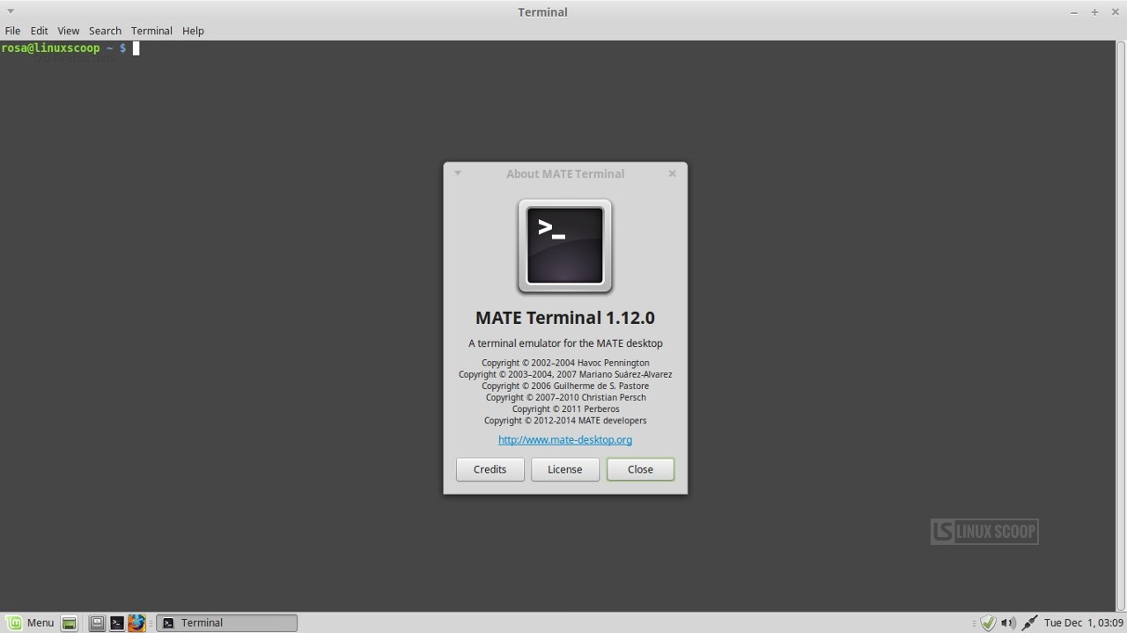The width and height of the screenshot is (1127, 633).
Task: Open the About dialog window menu arrow
Action: coord(457,173)
